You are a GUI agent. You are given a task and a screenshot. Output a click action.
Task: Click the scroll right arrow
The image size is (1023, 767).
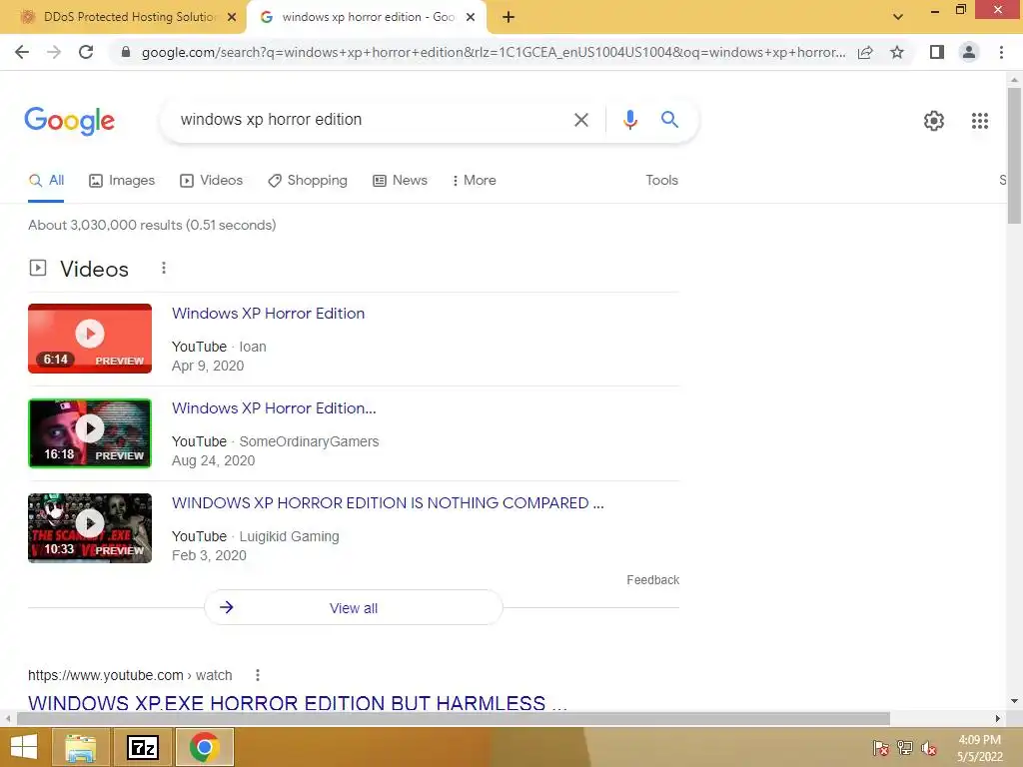click(998, 719)
